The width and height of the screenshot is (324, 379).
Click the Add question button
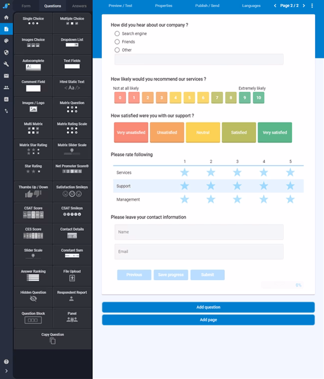[x=208, y=307]
